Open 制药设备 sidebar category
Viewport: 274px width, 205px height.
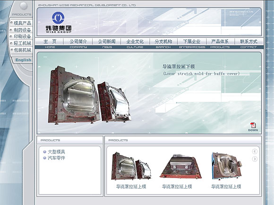pos(22,30)
